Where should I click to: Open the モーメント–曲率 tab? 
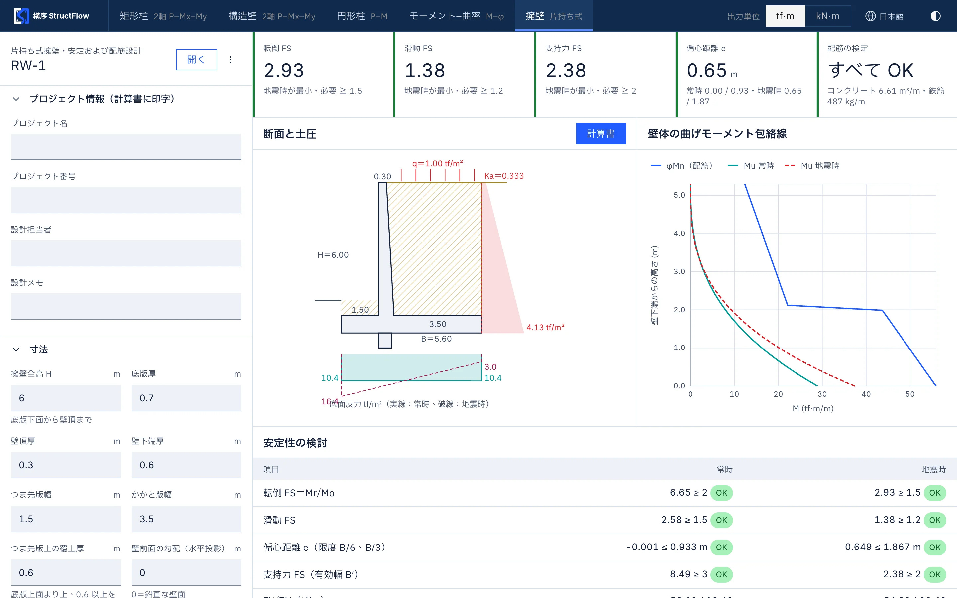(456, 16)
